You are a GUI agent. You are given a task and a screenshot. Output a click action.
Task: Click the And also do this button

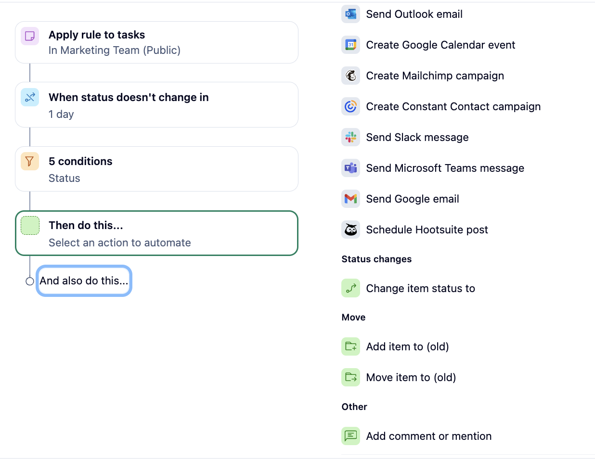tap(84, 281)
